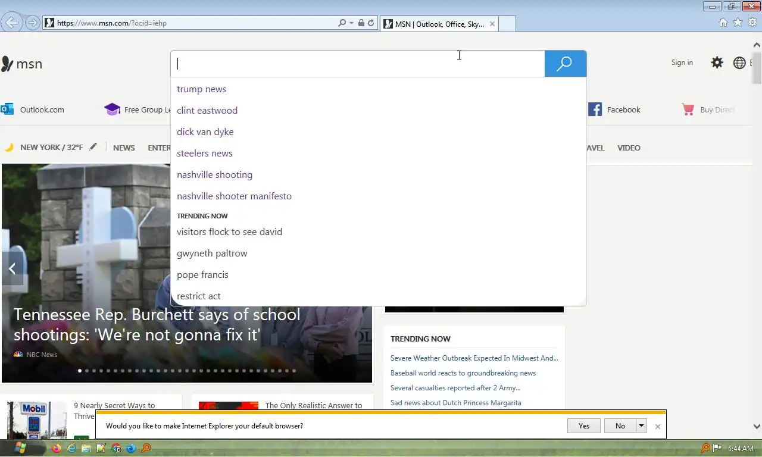This screenshot has height=457, width=762.
Task: Open 'The Only Realistic Answer to' article
Action: coord(314,406)
